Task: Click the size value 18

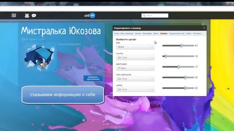Action: pos(196,56)
